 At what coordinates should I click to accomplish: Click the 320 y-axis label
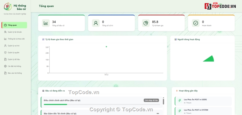pyautogui.click(x=47, y=47)
